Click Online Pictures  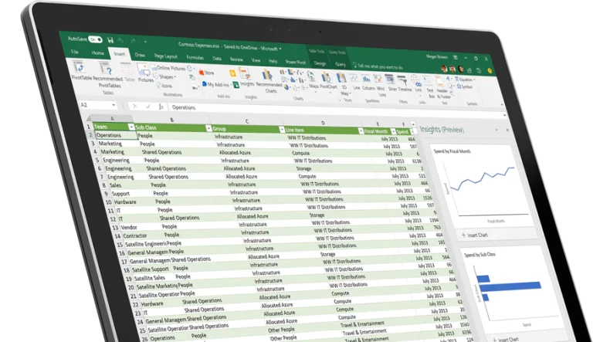168,68
